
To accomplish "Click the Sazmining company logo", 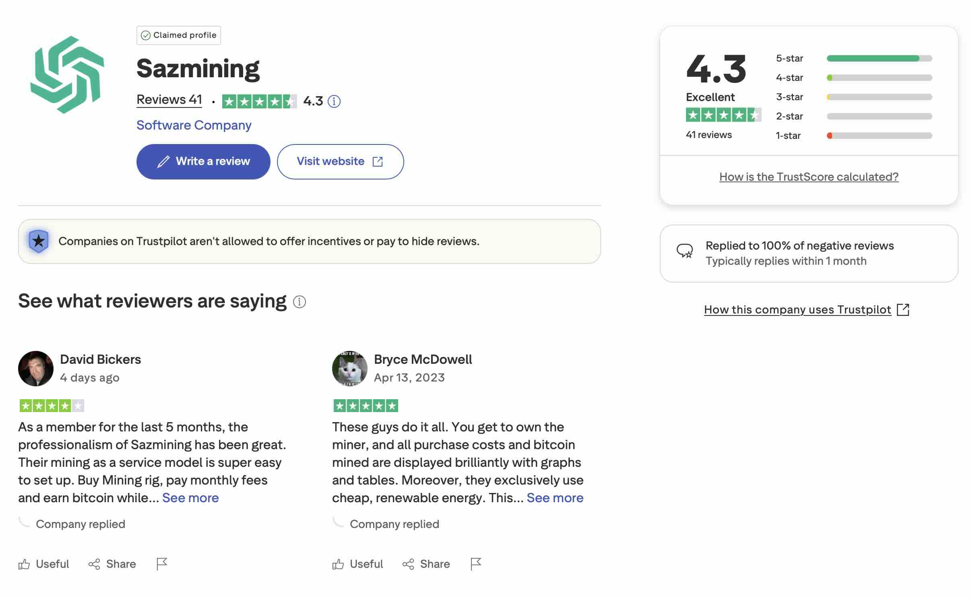I will coord(67,74).
